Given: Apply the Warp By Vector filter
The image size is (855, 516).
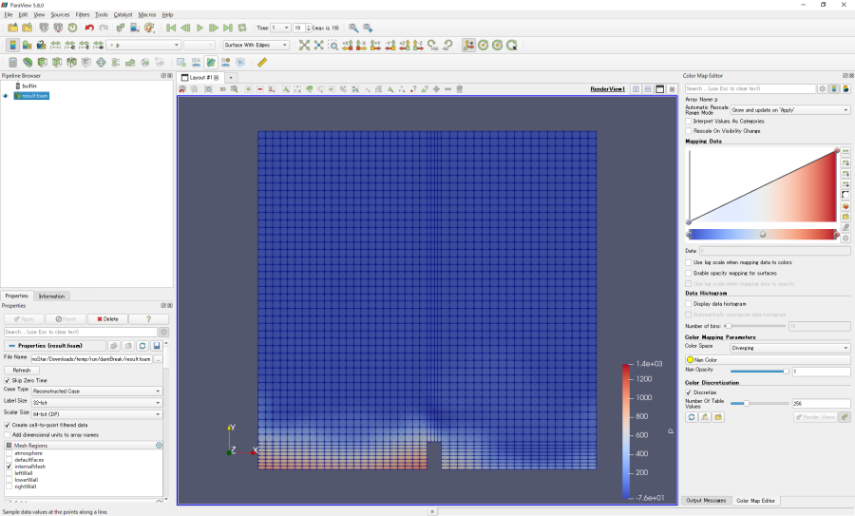Looking at the screenshot, I should (130, 63).
